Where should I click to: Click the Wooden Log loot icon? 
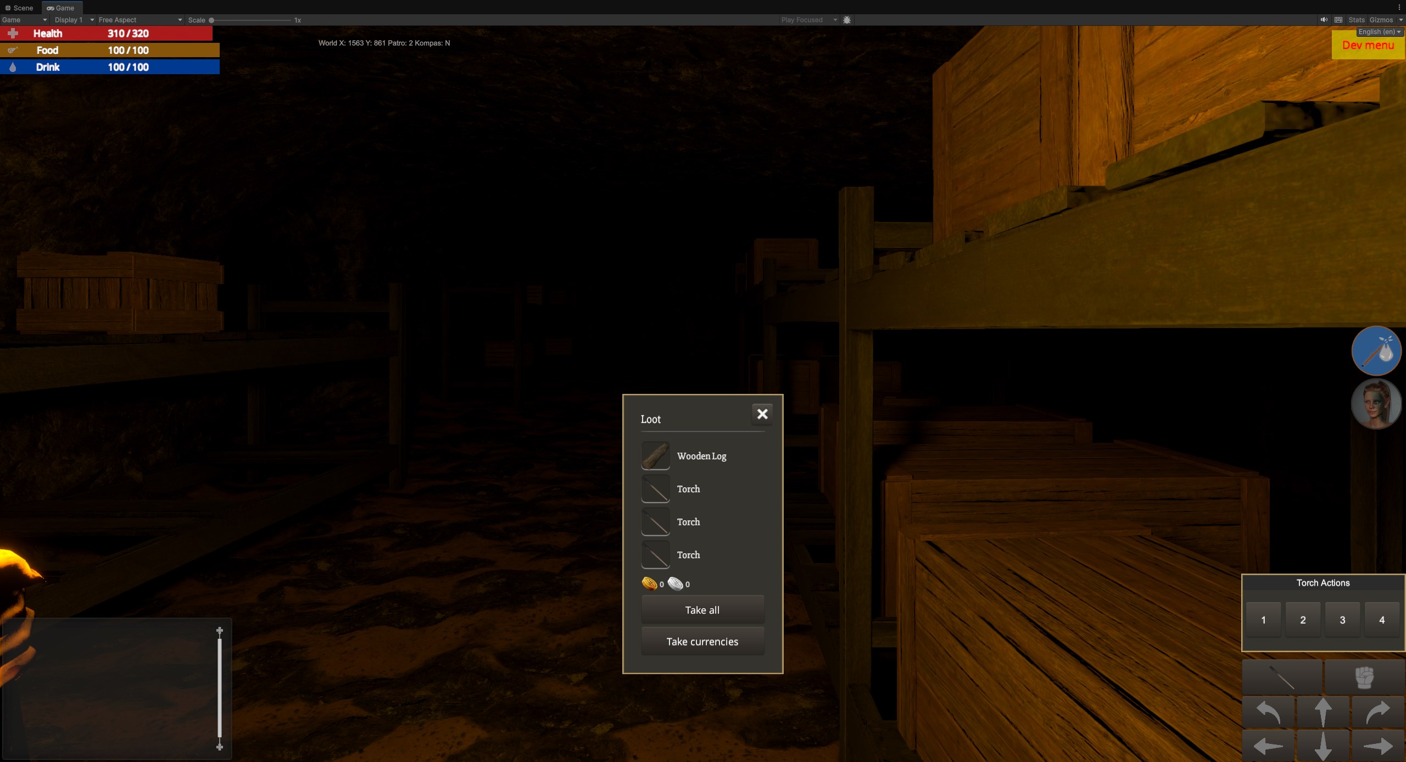tap(655, 456)
